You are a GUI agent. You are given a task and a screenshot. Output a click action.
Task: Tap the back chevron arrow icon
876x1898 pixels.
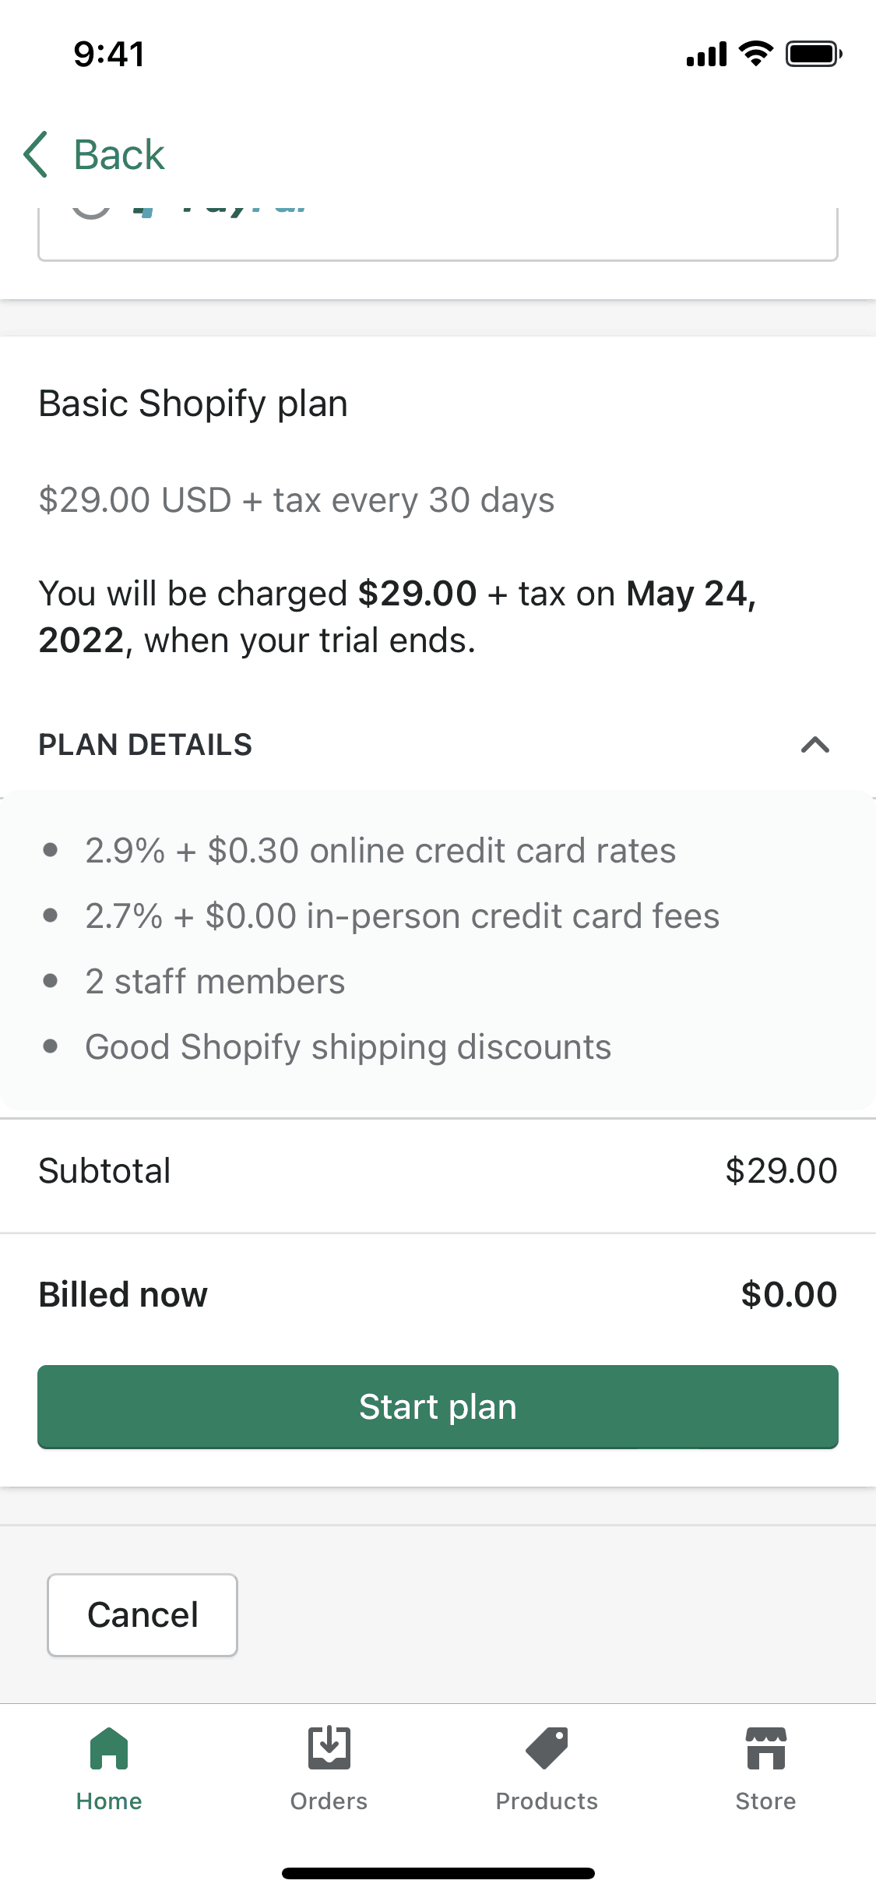tap(36, 154)
